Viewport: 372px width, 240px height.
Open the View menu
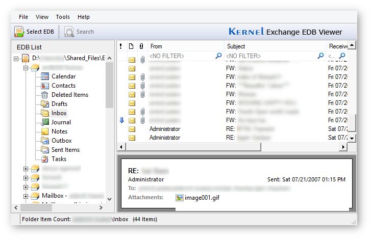(x=42, y=17)
